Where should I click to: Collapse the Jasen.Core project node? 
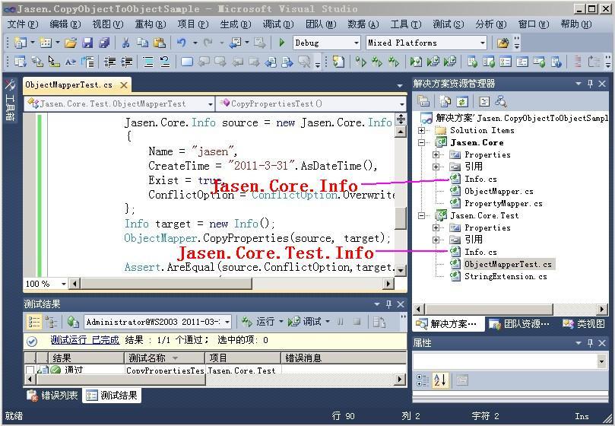pos(422,142)
